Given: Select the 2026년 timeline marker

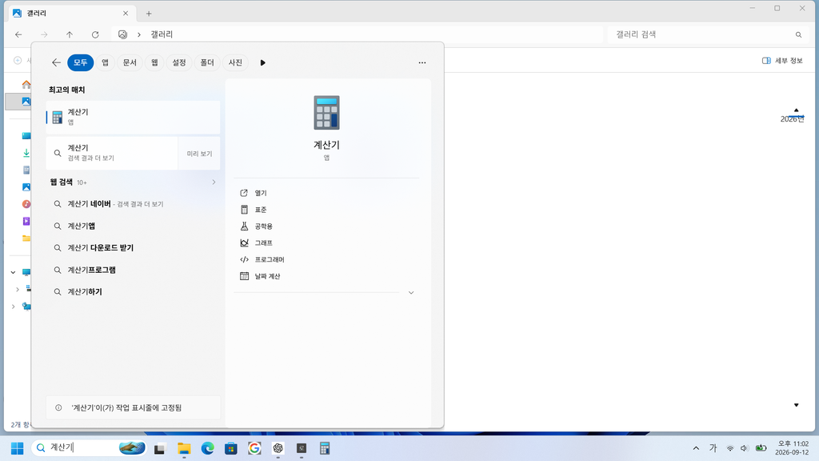Looking at the screenshot, I should click(792, 119).
